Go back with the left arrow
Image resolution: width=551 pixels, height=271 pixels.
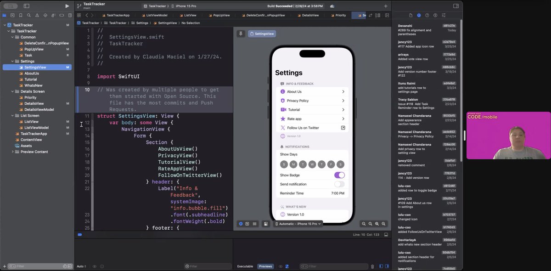click(87, 15)
